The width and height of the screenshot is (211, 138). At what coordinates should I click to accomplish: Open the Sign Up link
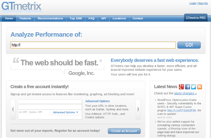coord(202,3)
